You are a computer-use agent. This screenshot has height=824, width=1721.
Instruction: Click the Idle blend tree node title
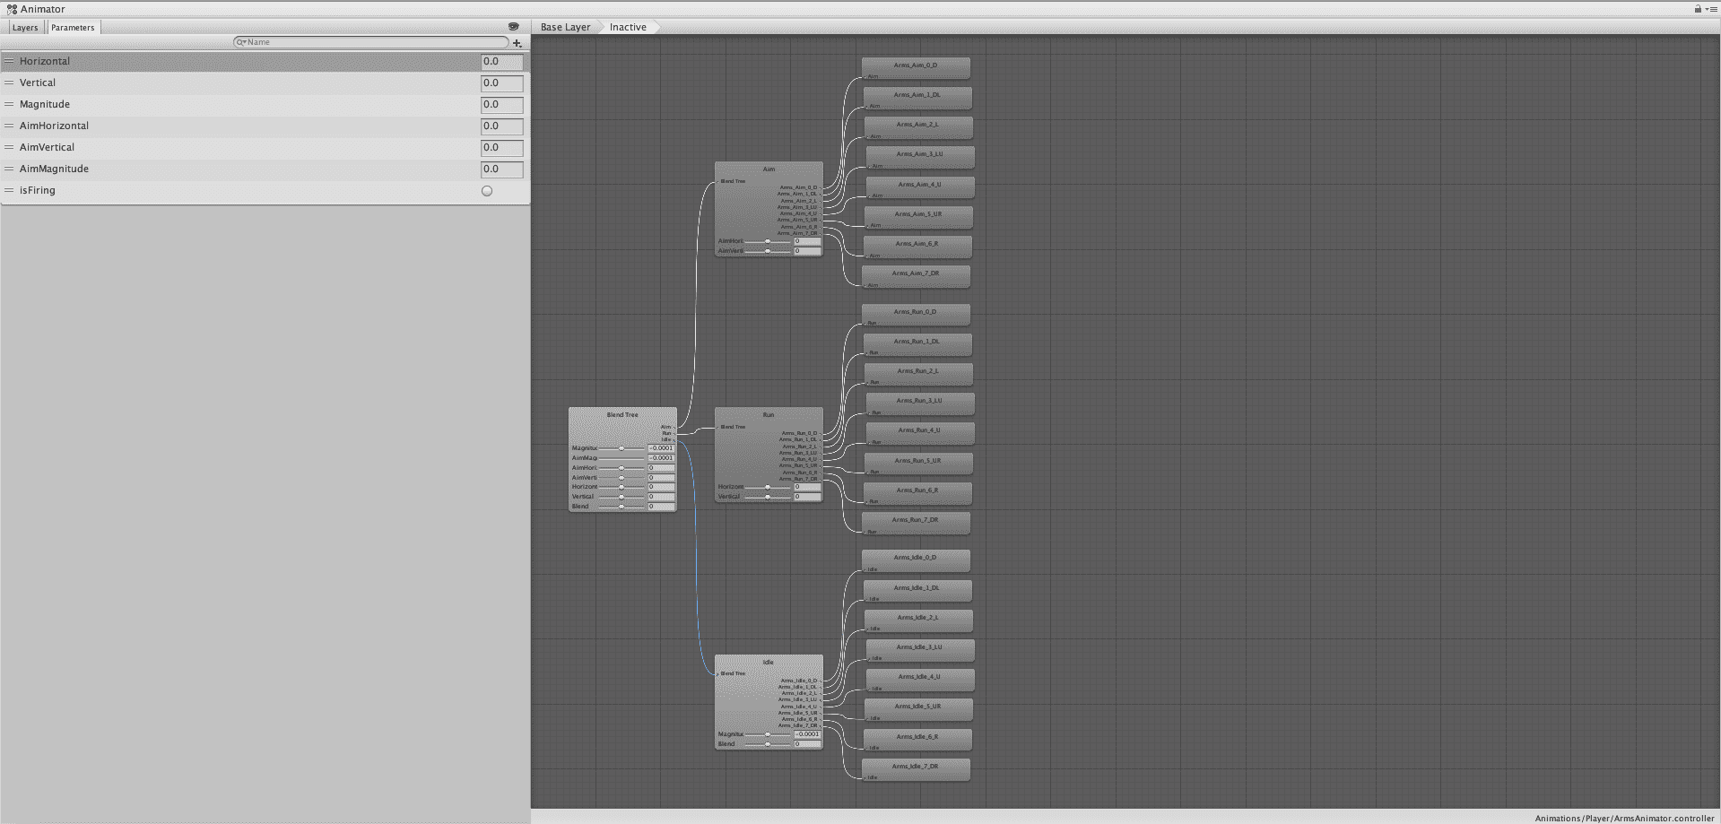coord(768,663)
